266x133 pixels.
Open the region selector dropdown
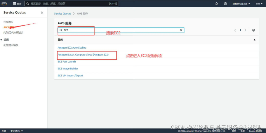(x=241, y=4)
